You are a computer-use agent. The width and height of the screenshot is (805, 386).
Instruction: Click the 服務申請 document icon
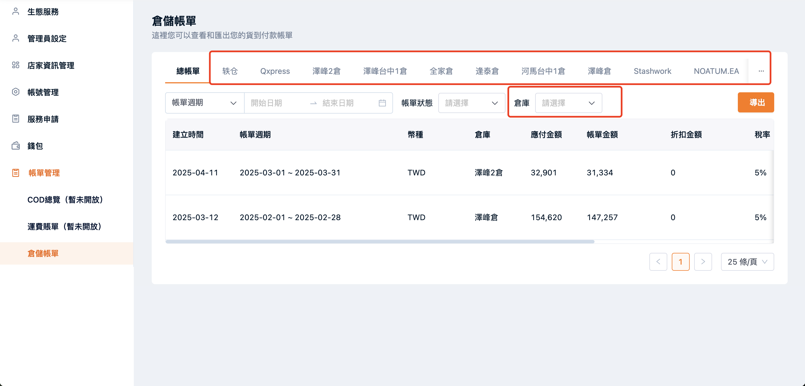point(16,119)
